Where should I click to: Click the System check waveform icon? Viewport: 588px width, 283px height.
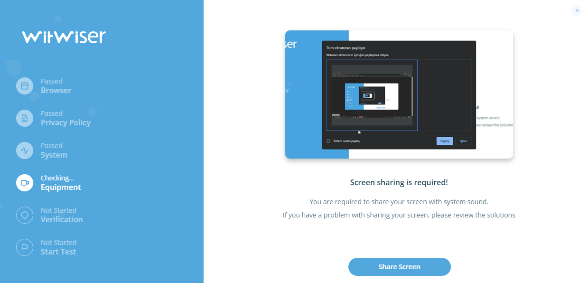pos(24,151)
